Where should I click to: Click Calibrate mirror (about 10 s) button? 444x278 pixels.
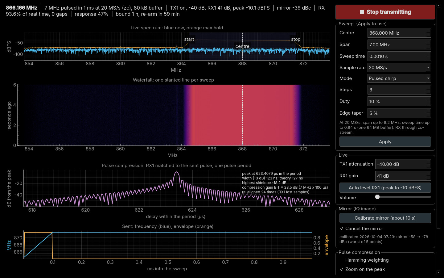[385, 218]
